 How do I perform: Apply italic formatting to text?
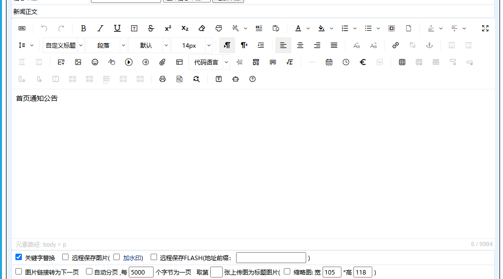tap(100, 28)
